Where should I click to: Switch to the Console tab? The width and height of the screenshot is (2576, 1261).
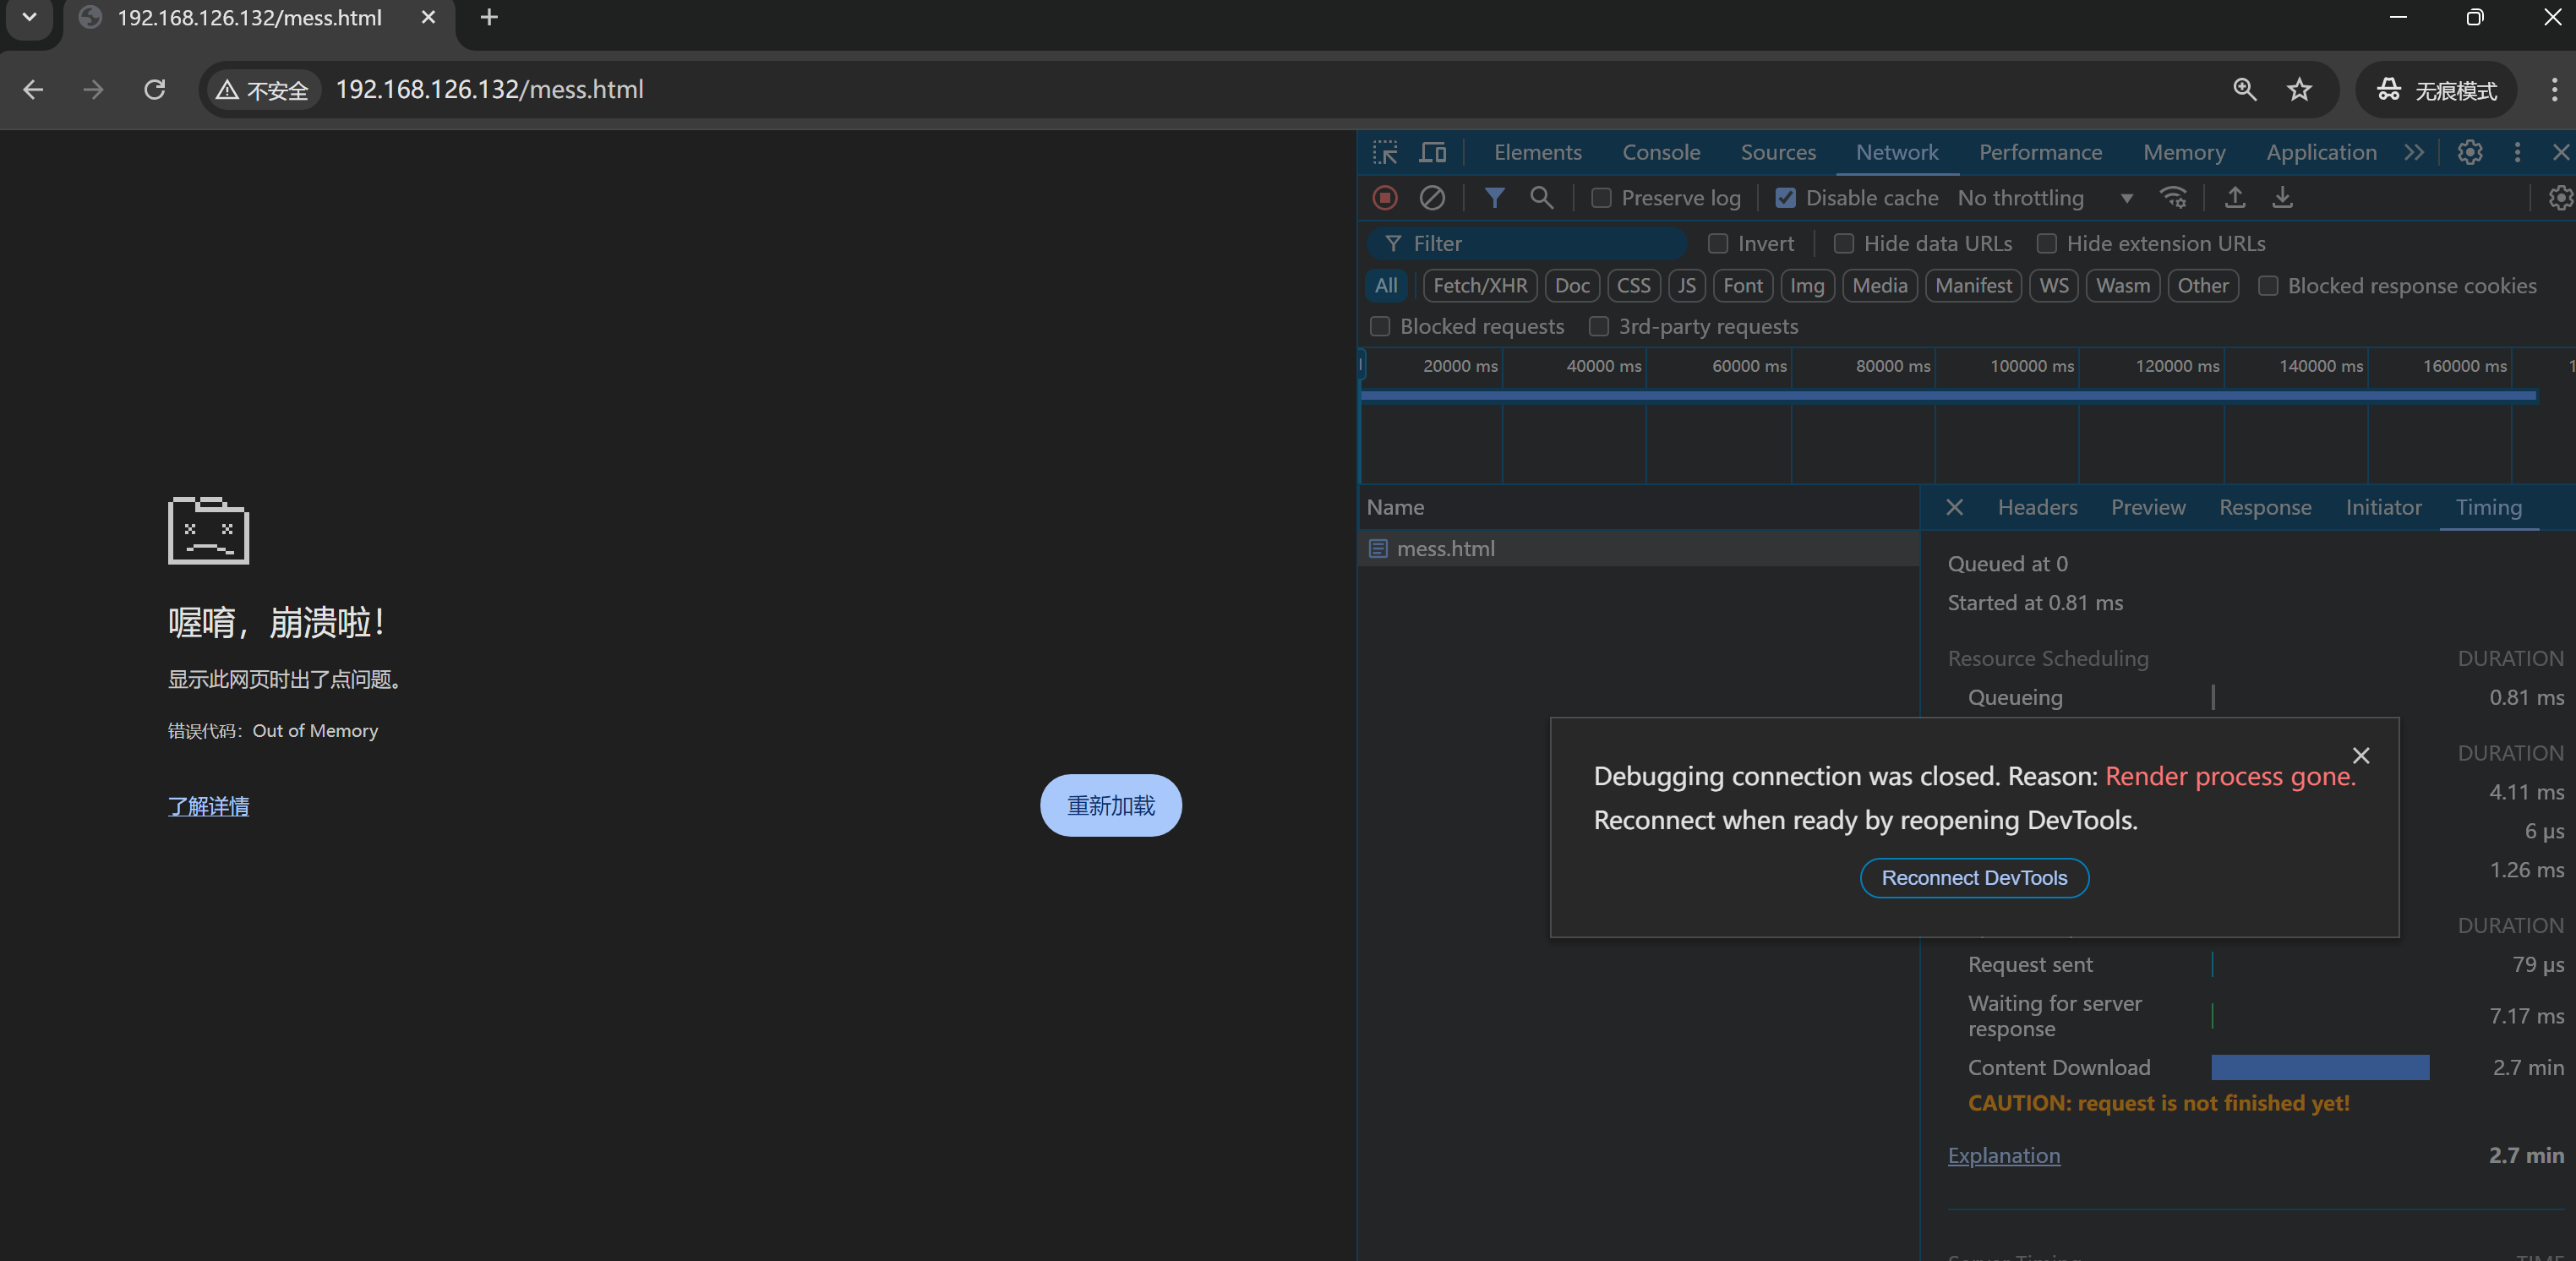1660,152
